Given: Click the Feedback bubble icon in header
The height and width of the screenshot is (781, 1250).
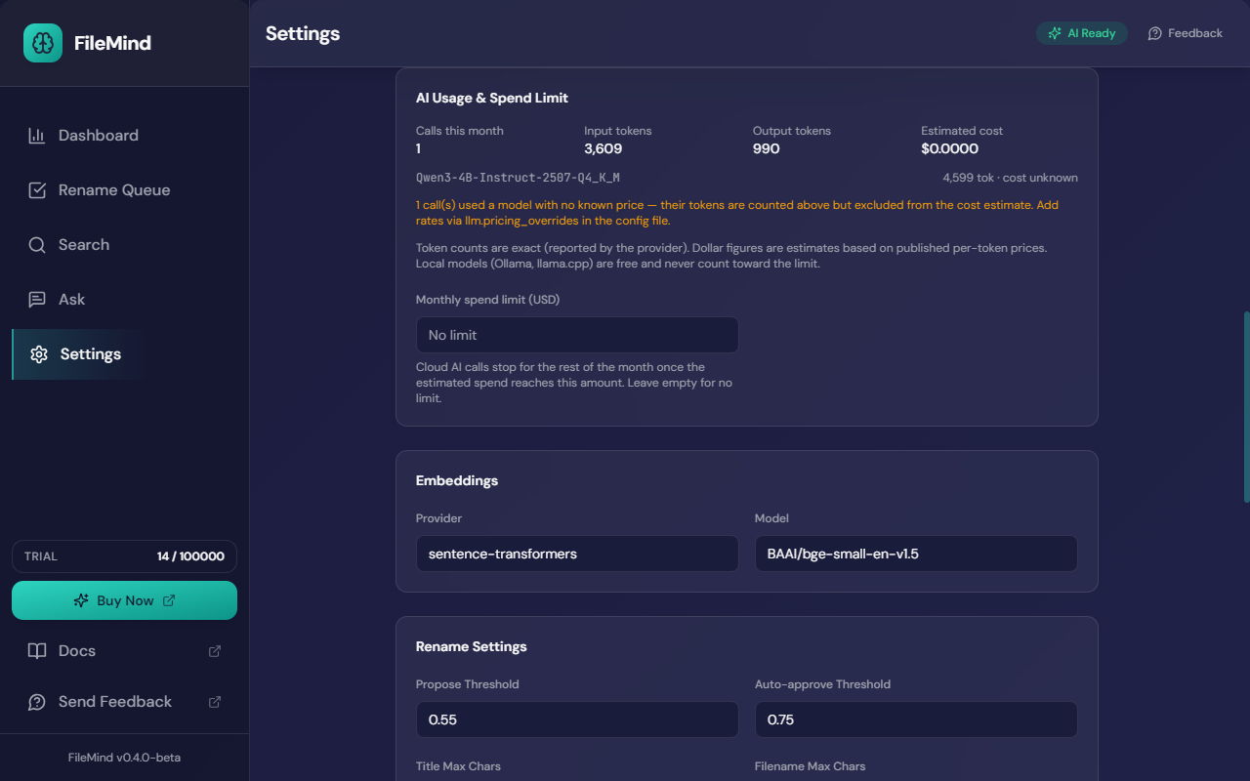Looking at the screenshot, I should 1155,33.
